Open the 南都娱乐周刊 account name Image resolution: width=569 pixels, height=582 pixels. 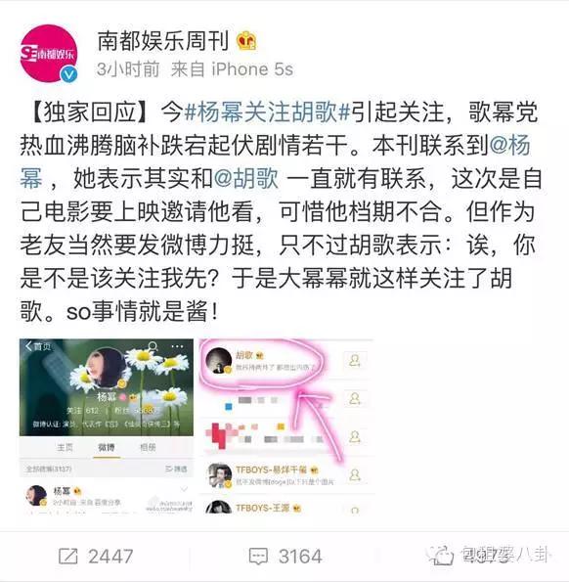pos(163,41)
